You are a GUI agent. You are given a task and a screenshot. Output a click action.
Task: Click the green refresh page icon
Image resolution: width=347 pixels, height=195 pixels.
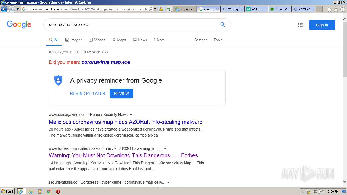coord(169,9)
